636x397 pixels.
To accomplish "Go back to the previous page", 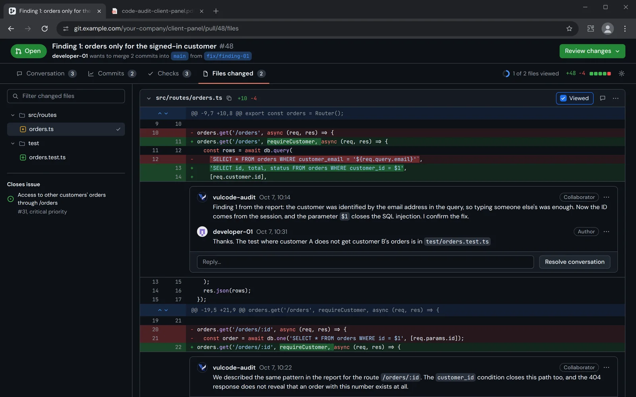I will (11, 29).
